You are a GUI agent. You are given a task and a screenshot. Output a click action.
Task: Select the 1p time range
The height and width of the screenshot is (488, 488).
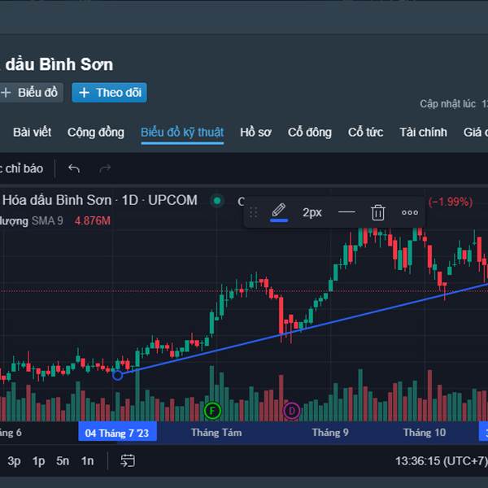[38, 461]
